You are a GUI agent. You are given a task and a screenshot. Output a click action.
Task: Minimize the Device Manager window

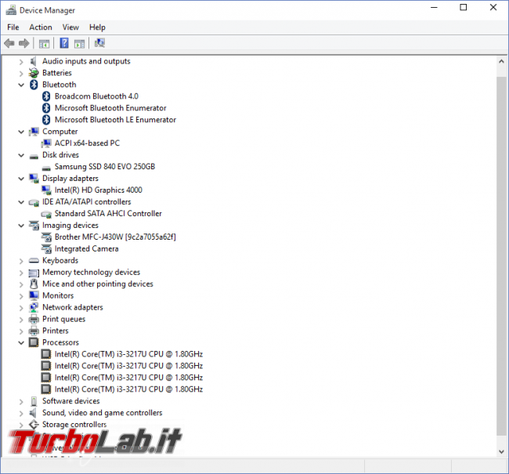434,8
